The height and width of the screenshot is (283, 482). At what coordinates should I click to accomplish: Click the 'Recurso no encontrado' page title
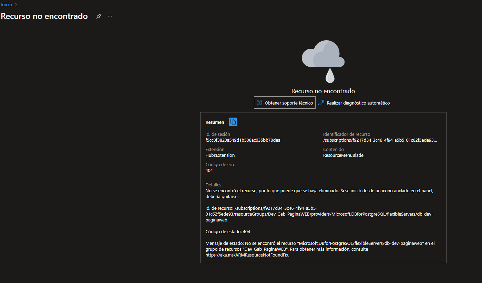[x=44, y=16]
